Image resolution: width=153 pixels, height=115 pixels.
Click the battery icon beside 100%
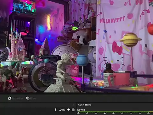pyautogui.click(x=56, y=110)
